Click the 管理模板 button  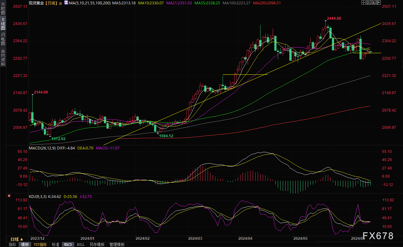point(117,244)
